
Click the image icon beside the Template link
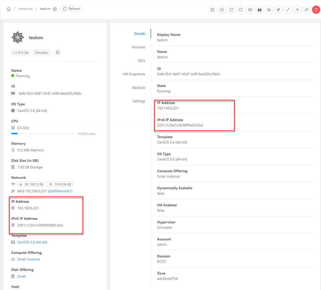coord(13,242)
